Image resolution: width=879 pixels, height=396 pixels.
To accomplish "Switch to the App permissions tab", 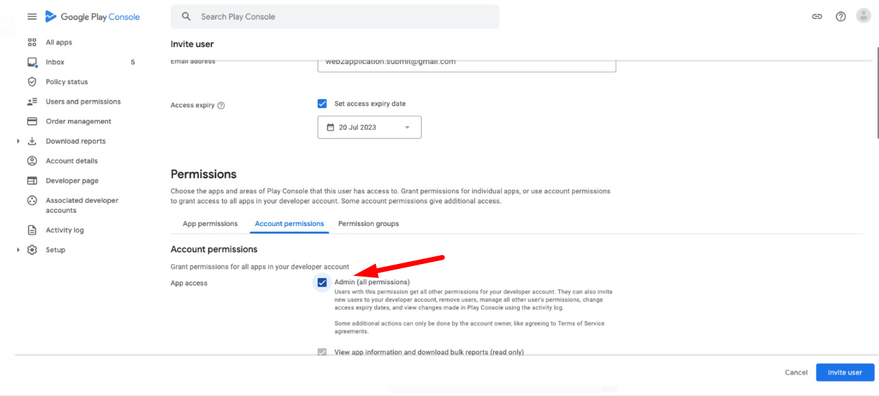I will click(x=210, y=224).
